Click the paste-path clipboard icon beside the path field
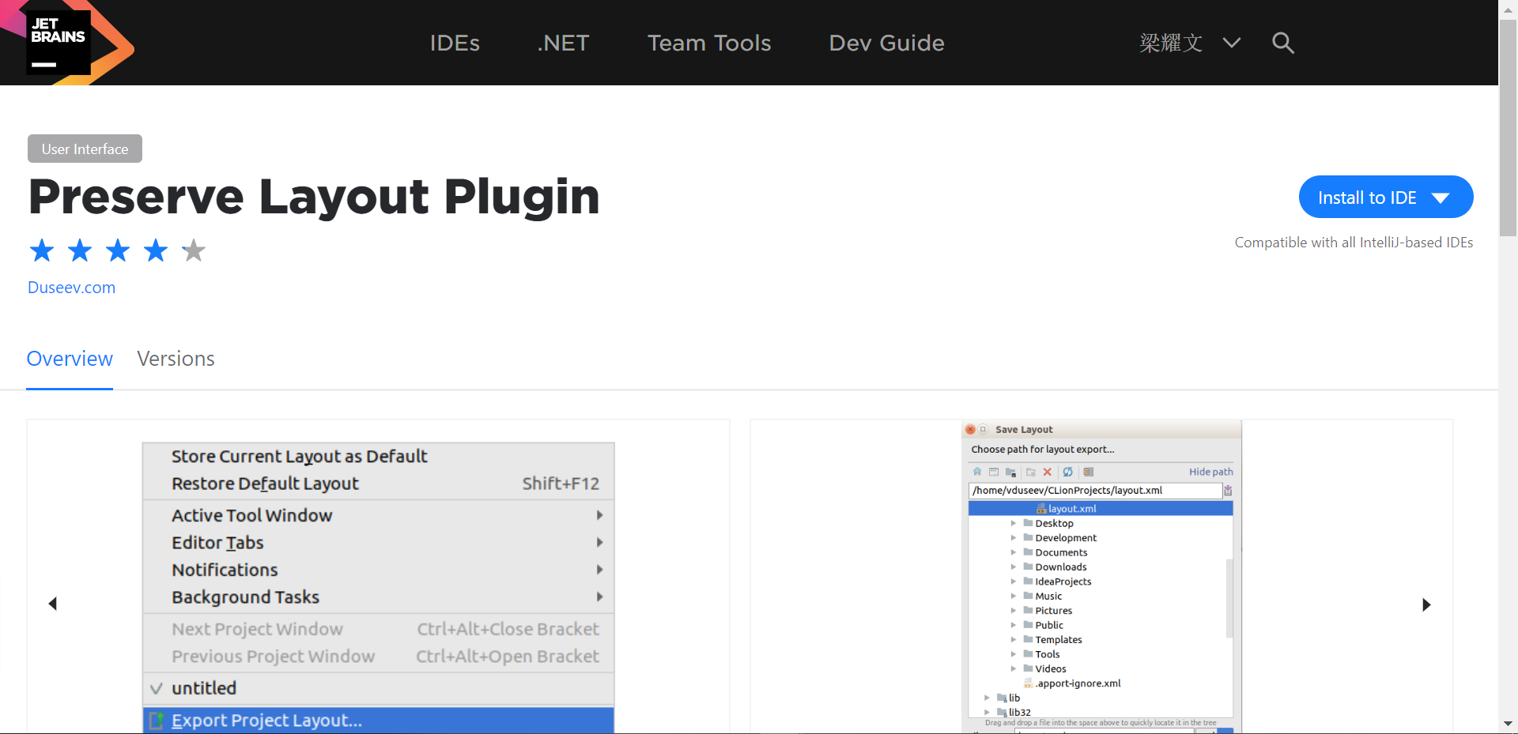The width and height of the screenshot is (1518, 734). pos(1228,491)
